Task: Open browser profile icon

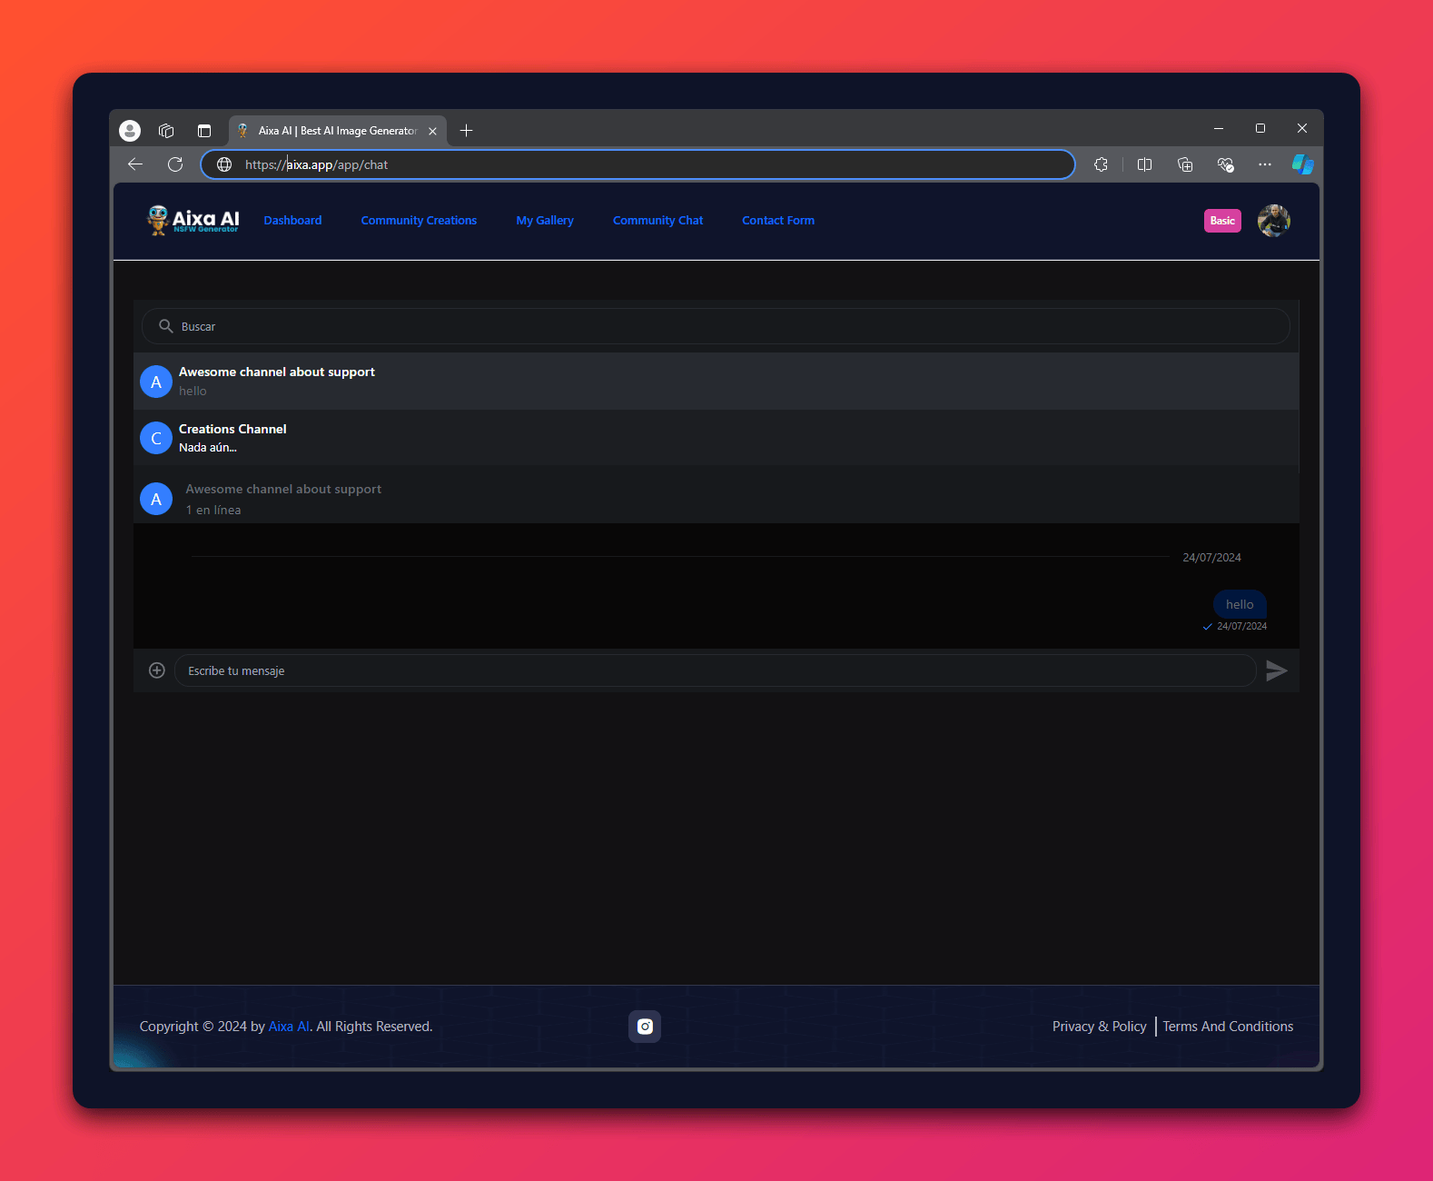Action: point(130,131)
